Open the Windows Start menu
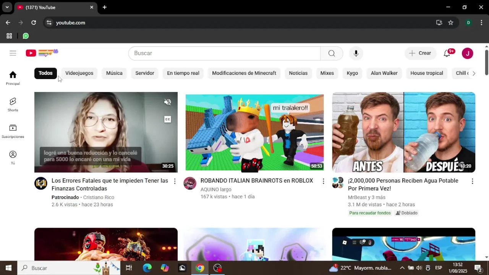The image size is (489, 275). (x=8, y=268)
